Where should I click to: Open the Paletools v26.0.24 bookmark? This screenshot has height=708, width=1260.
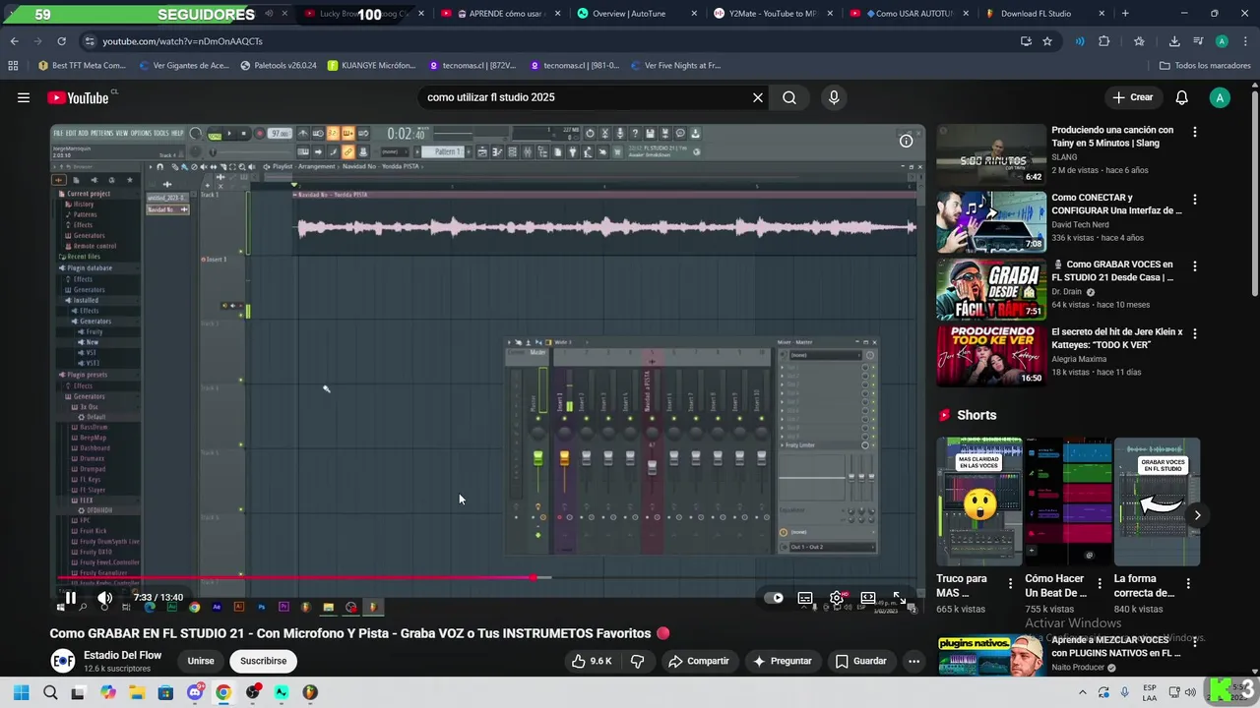(x=279, y=66)
